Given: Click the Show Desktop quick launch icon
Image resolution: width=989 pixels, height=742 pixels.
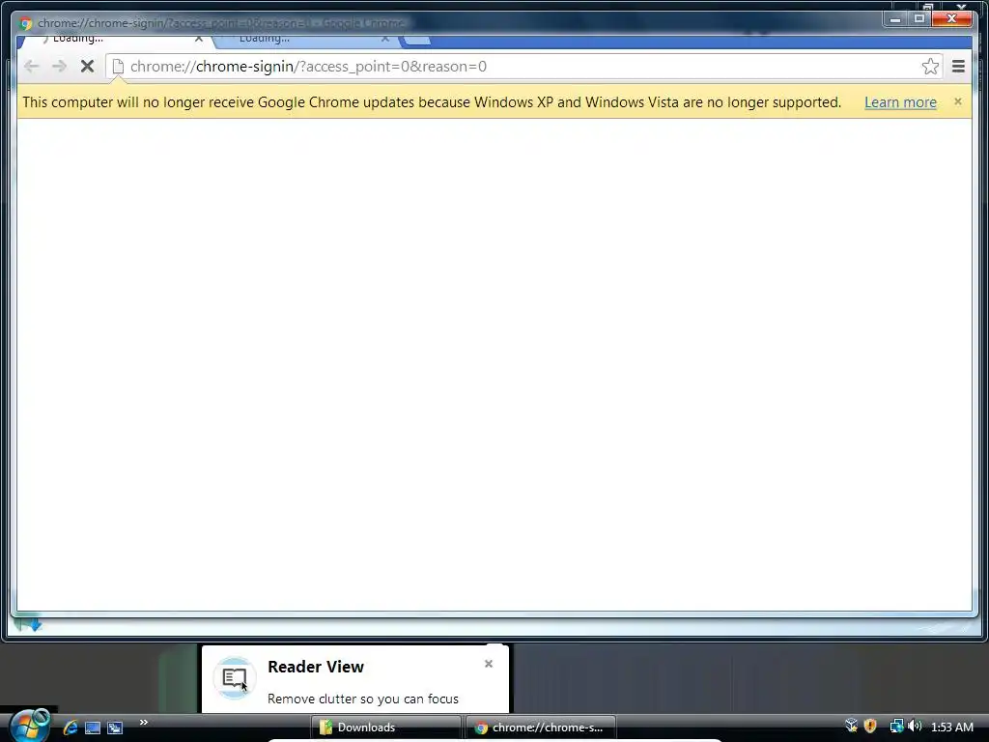Looking at the screenshot, I should tap(93, 728).
